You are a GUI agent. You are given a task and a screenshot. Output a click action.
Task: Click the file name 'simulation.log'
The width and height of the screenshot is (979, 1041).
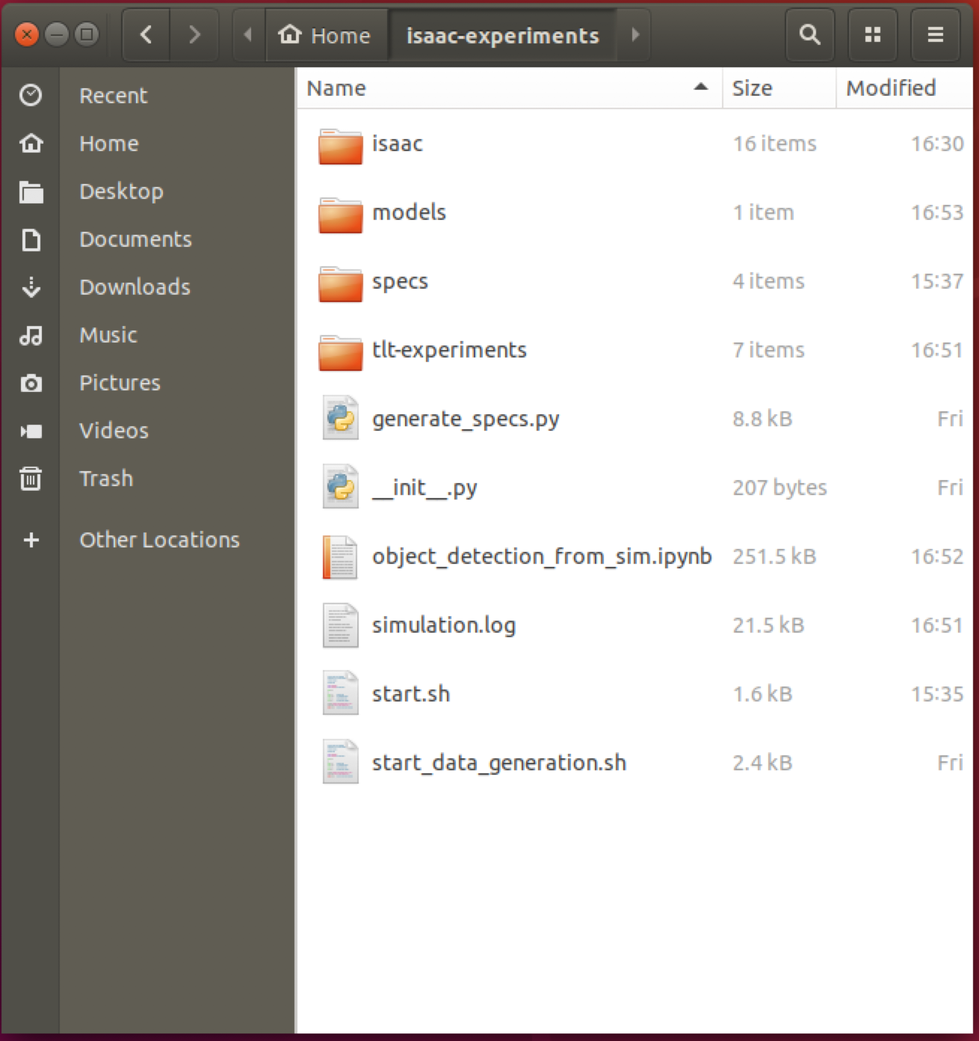pyautogui.click(x=444, y=625)
